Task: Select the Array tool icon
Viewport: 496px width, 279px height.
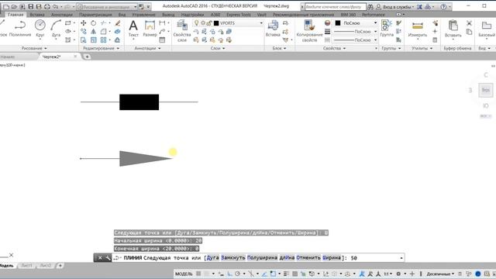Action: [103, 40]
